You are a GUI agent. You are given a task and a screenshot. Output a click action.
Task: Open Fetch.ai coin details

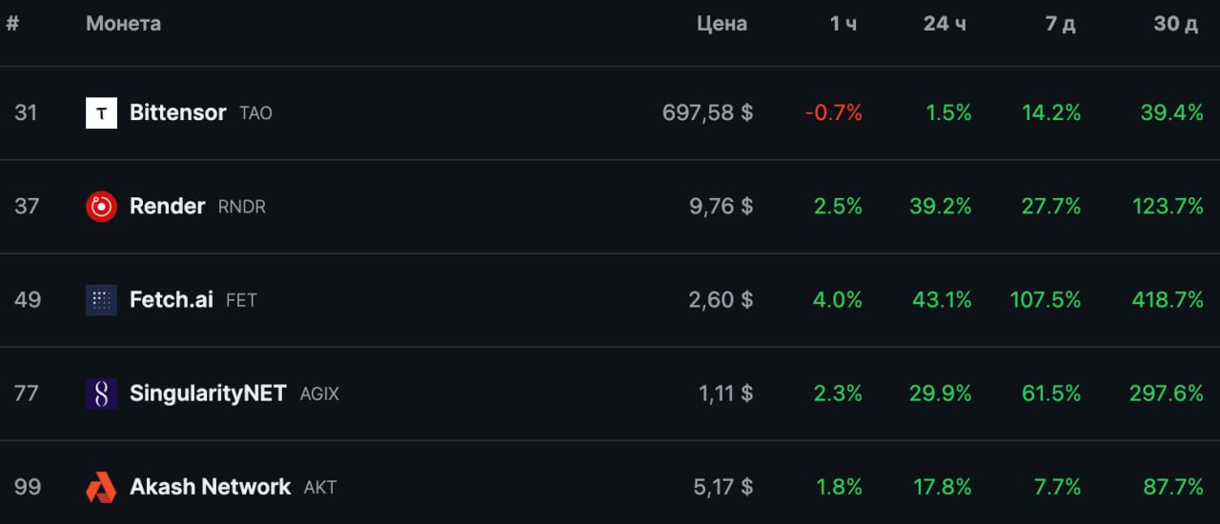tap(172, 300)
